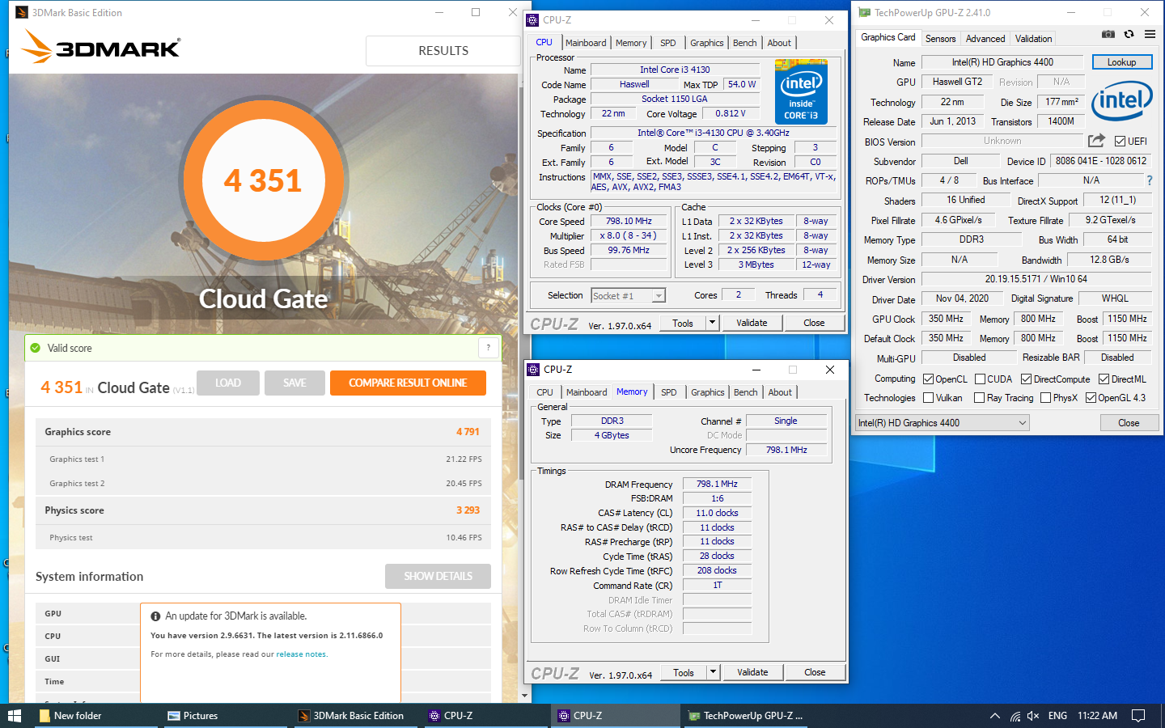Click the 3DMark scrollbar down arrow
The height and width of the screenshot is (728, 1165).
524,696
